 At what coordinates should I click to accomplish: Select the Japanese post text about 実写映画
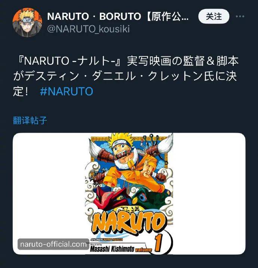(x=126, y=76)
